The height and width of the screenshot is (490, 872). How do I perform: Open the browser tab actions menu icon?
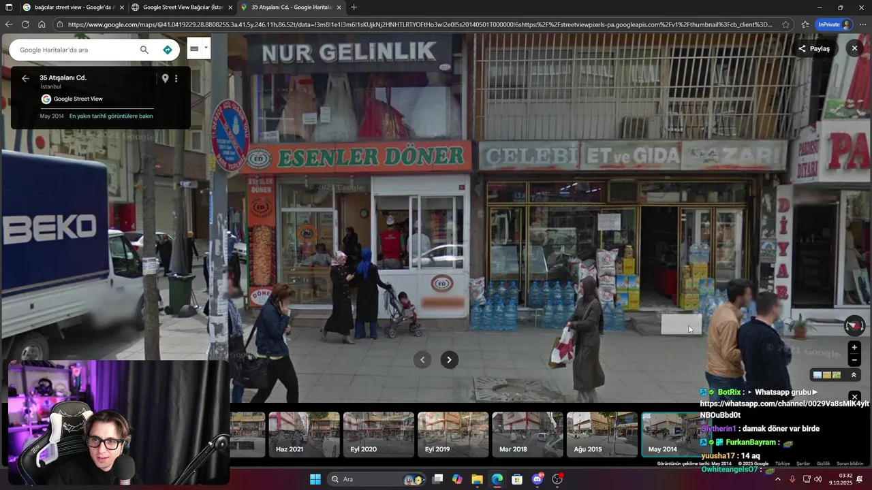click(9, 7)
